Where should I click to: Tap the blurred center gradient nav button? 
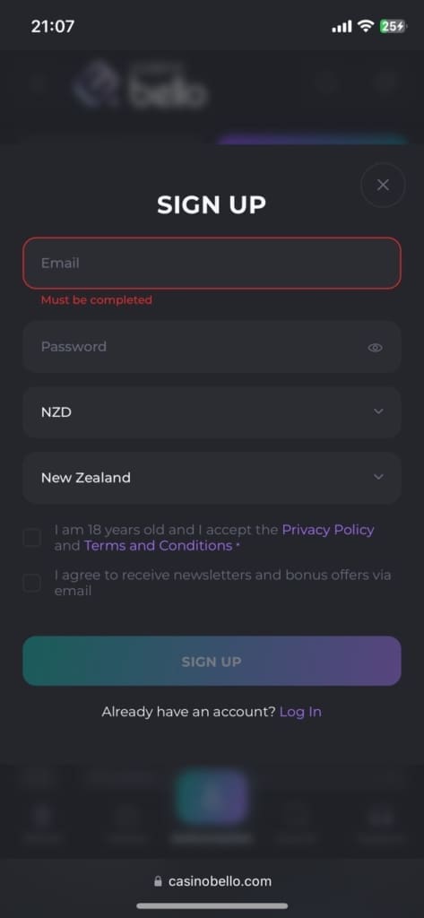coord(212,797)
